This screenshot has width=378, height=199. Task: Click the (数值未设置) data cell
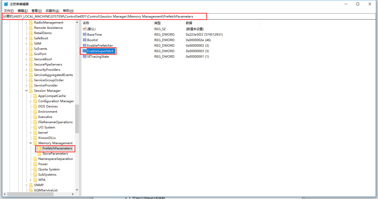[195, 29]
